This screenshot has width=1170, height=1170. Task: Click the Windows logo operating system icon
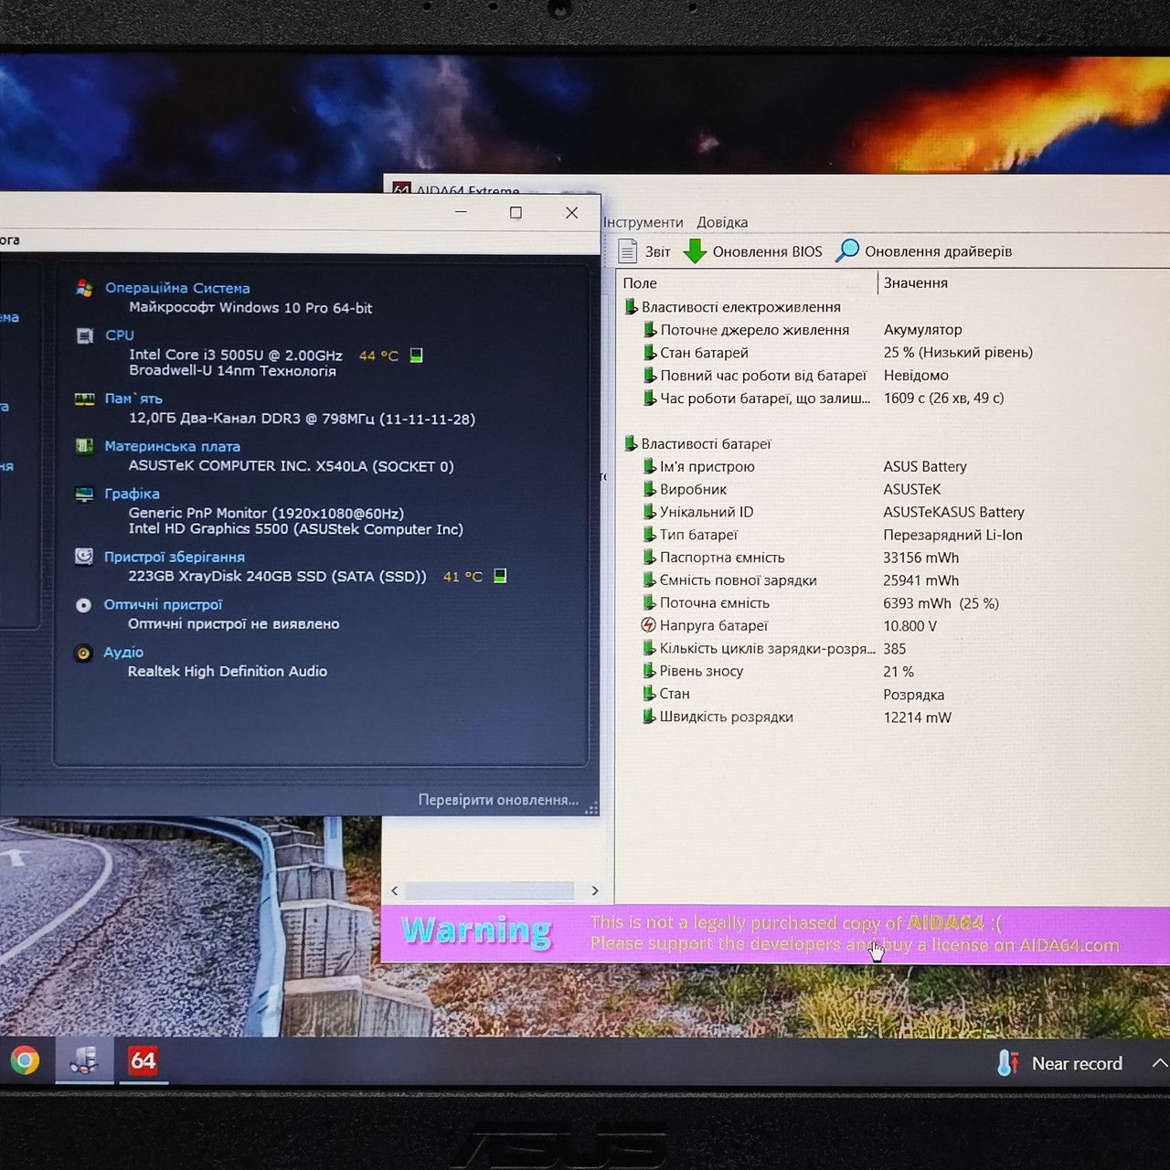[x=84, y=289]
